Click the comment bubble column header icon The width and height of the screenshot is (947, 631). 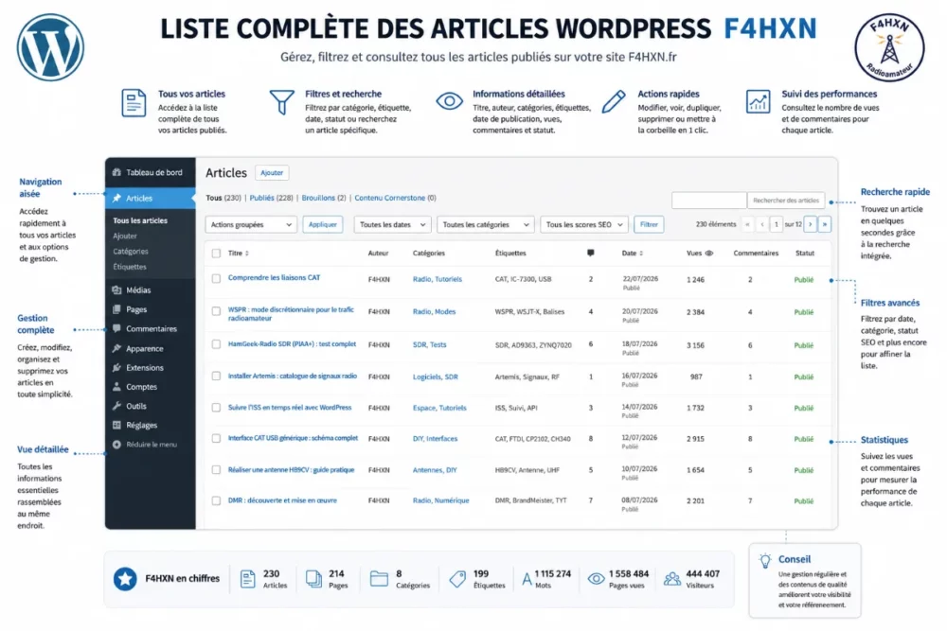pos(591,254)
